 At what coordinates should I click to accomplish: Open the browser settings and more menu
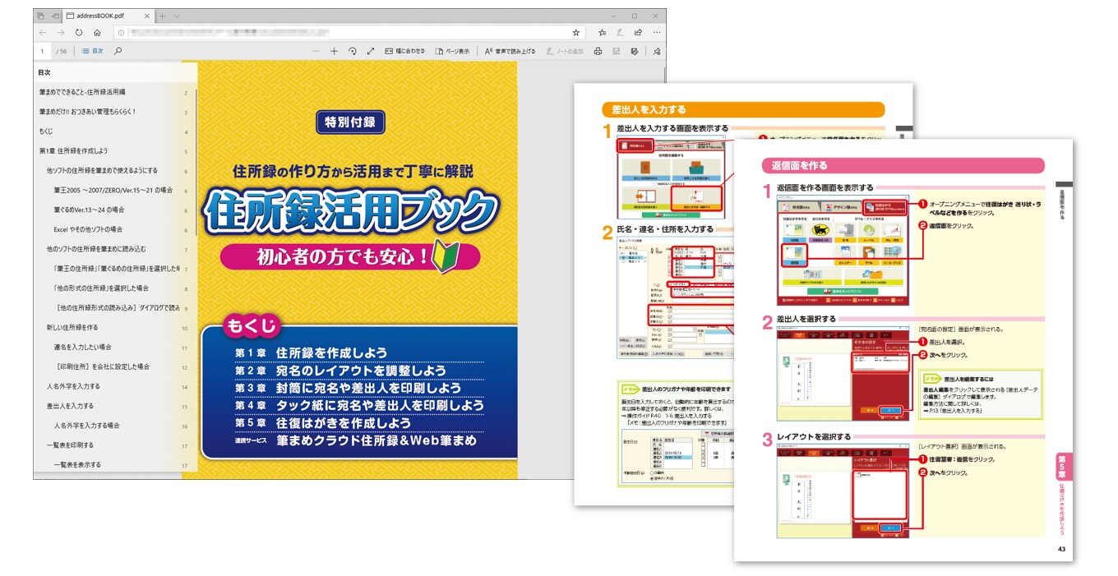pyautogui.click(x=656, y=33)
